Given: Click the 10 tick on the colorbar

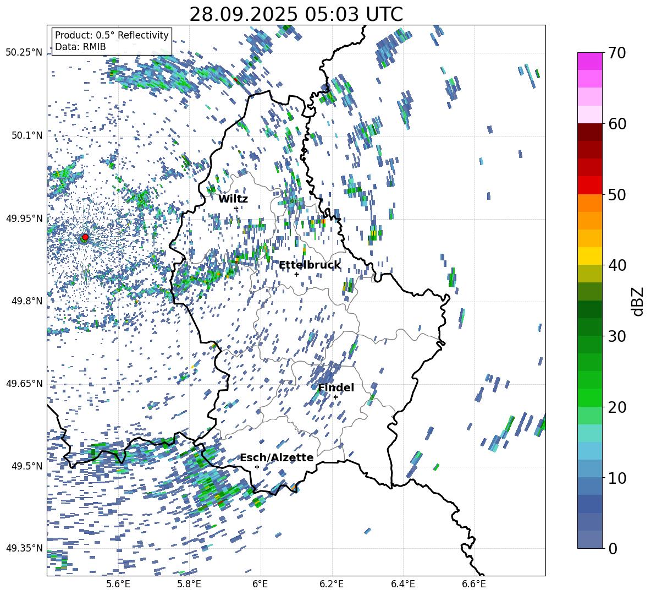Looking at the screenshot, I should click(617, 478).
